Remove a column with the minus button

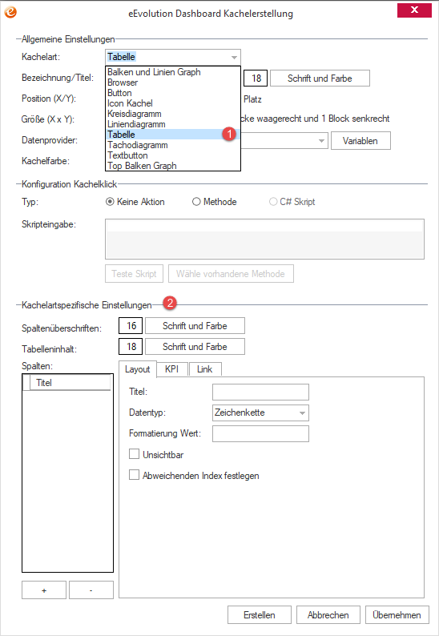(91, 590)
